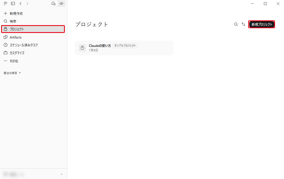The width and height of the screenshot is (284, 179).
Task: Open the account menu chevron
Action: tap(61, 174)
